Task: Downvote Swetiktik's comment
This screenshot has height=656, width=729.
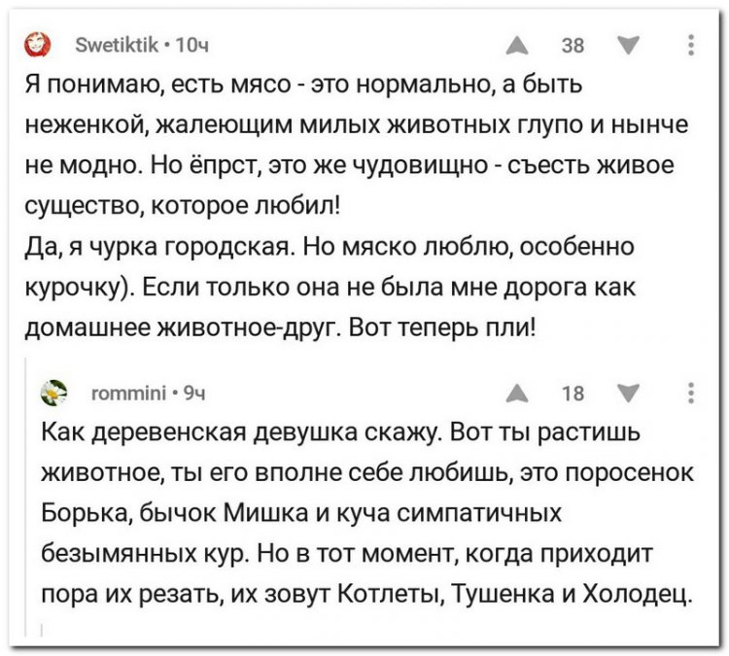Action: pos(628,46)
